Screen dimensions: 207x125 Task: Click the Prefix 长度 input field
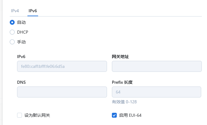157,92
